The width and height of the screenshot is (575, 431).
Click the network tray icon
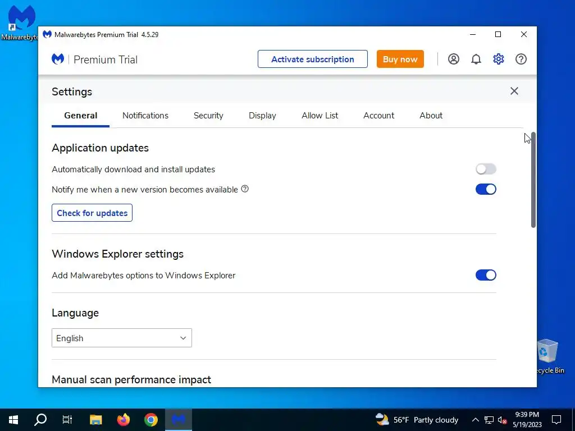[x=489, y=420]
